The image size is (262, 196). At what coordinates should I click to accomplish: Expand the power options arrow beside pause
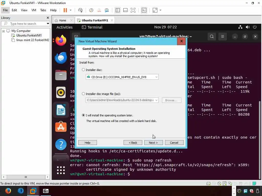coord(71,10)
